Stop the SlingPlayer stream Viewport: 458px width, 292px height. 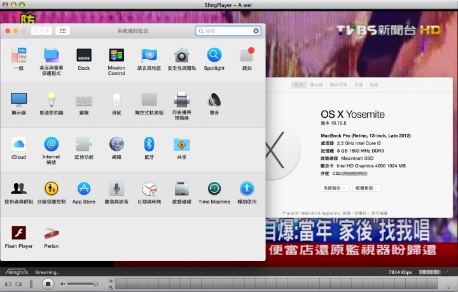(48, 284)
